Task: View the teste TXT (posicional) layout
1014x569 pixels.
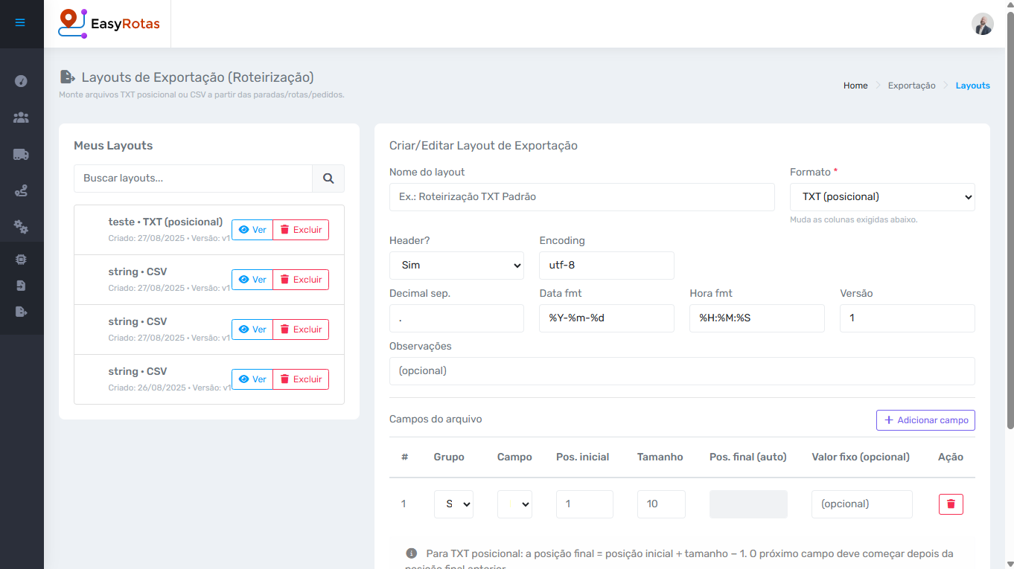Action: [x=252, y=230]
